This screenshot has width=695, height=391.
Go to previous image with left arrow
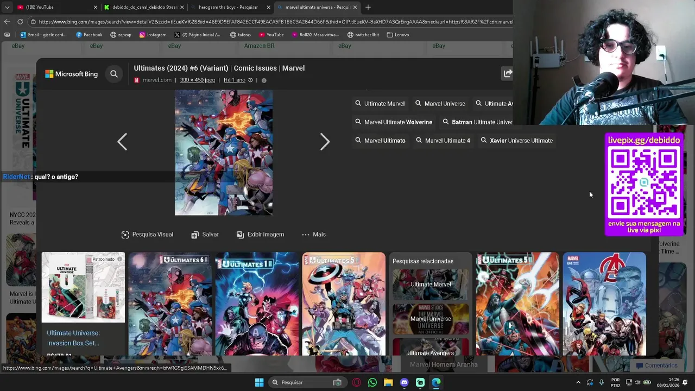(x=122, y=142)
